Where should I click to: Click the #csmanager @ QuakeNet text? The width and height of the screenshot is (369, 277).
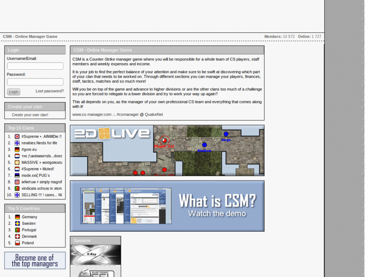[140, 114]
